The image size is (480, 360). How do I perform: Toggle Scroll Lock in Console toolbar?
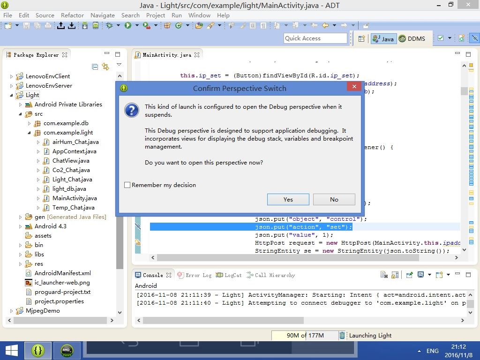[395, 275]
